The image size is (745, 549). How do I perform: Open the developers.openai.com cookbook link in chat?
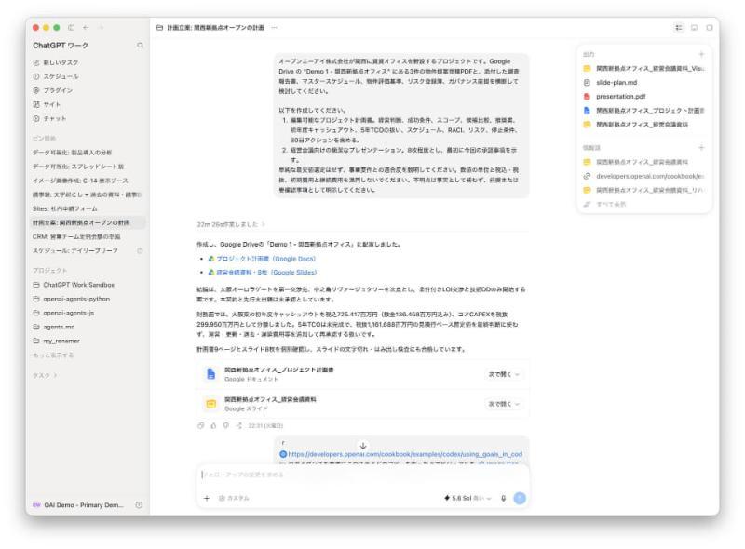click(x=405, y=454)
